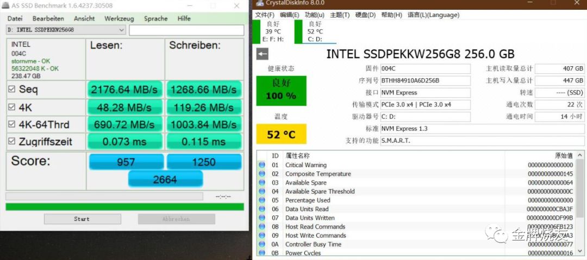Click the Start benchmark button
The image size is (587, 260).
pos(83,219)
